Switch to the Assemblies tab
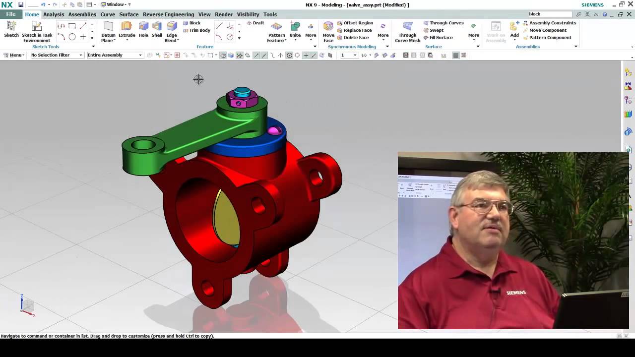 click(82, 14)
